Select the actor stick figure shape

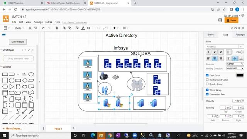pos(25,99)
